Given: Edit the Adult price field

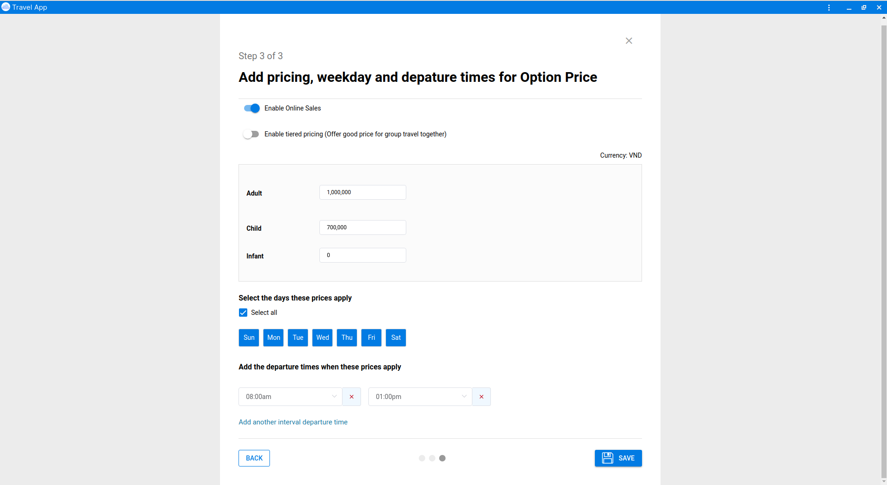Looking at the screenshot, I should [362, 192].
